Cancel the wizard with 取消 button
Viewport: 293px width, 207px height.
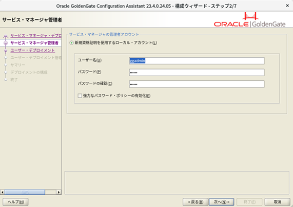click(277, 202)
